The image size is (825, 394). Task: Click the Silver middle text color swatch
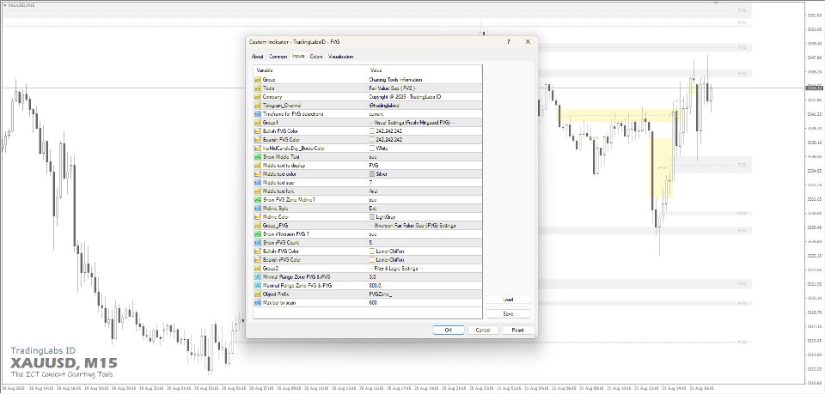(x=372, y=174)
